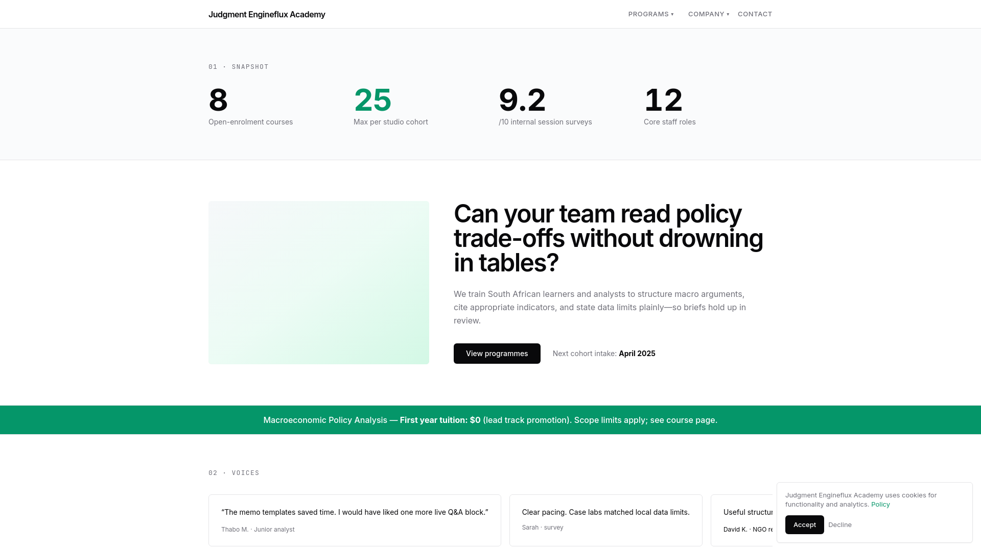Go to the CONTACT page
Screen dimensions: 981x551
click(755, 14)
